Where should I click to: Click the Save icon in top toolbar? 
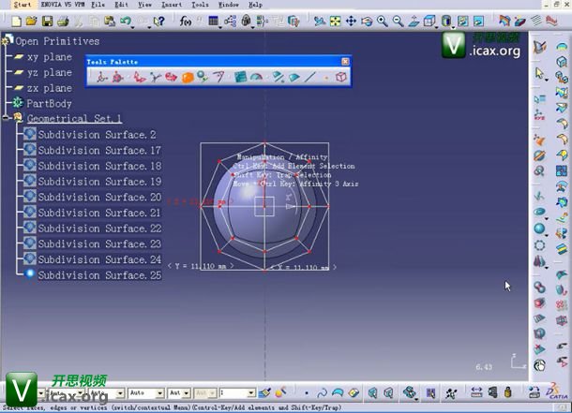tap(46, 21)
